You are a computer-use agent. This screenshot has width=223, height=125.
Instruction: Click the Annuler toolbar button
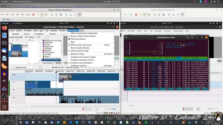[53, 34]
